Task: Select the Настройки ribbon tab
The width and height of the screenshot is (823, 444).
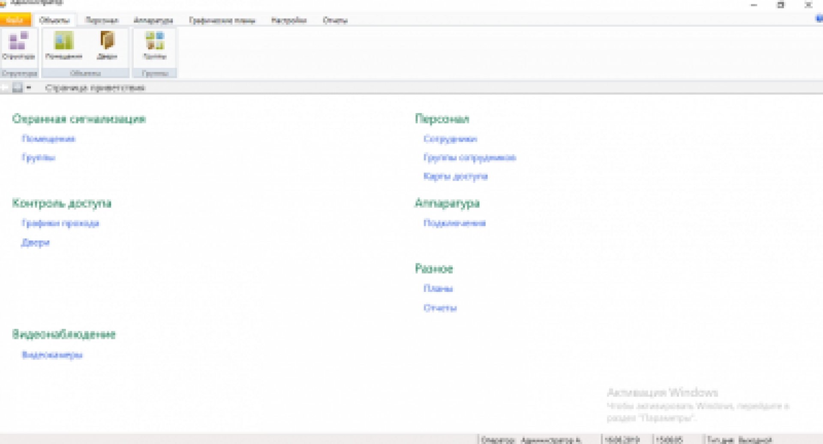Action: [289, 20]
